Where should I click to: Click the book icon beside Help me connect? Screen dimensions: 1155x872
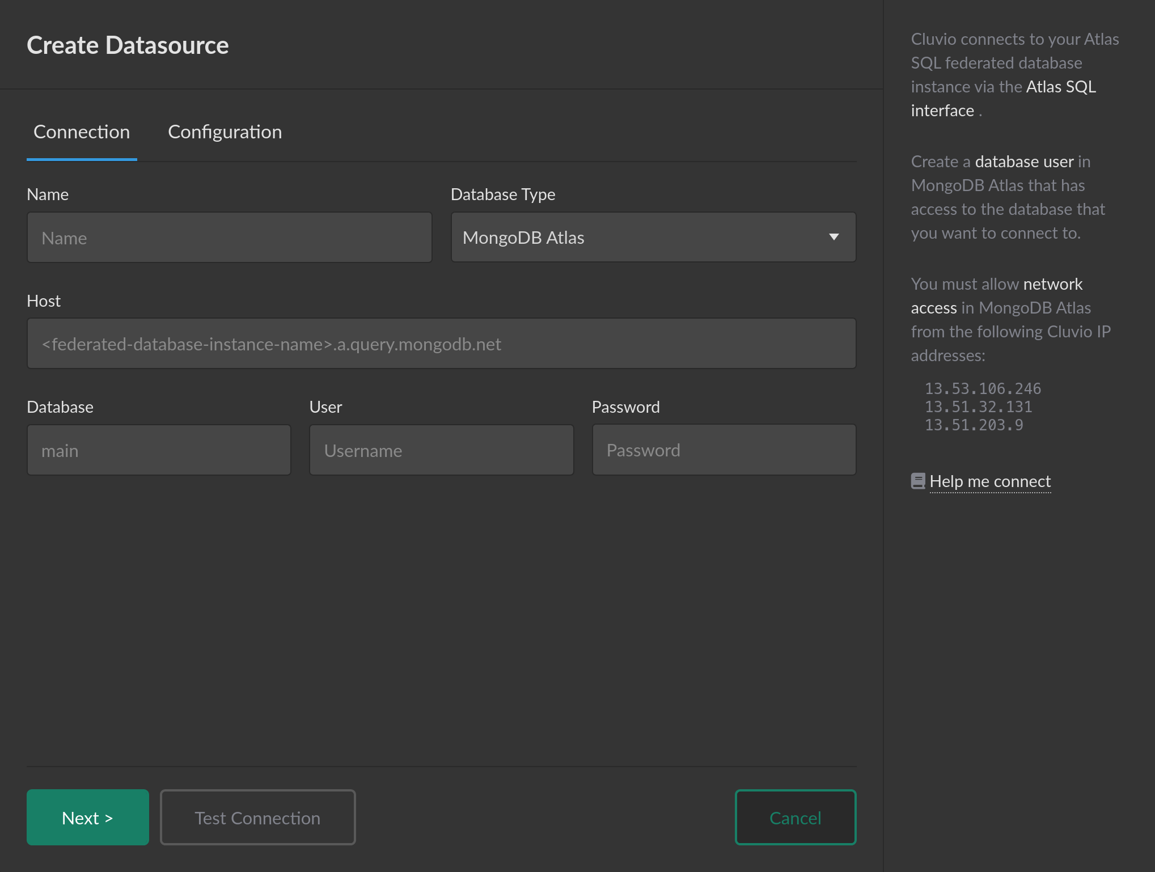(918, 481)
